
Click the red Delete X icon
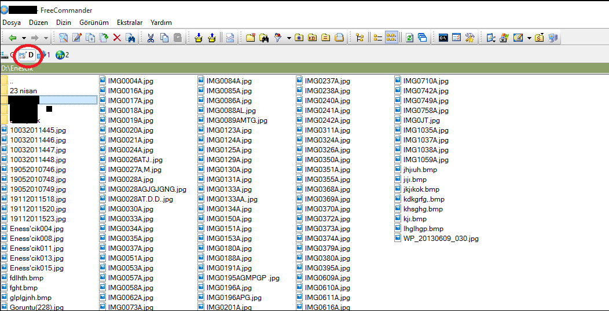coord(117,38)
